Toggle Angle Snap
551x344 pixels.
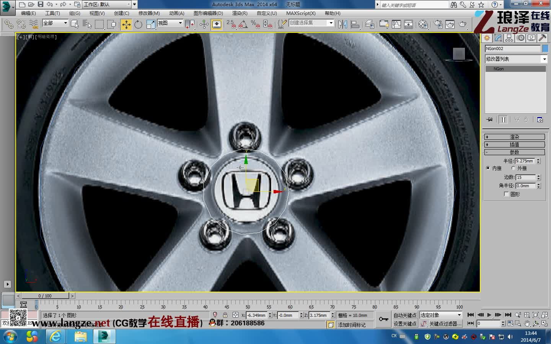pos(243,24)
